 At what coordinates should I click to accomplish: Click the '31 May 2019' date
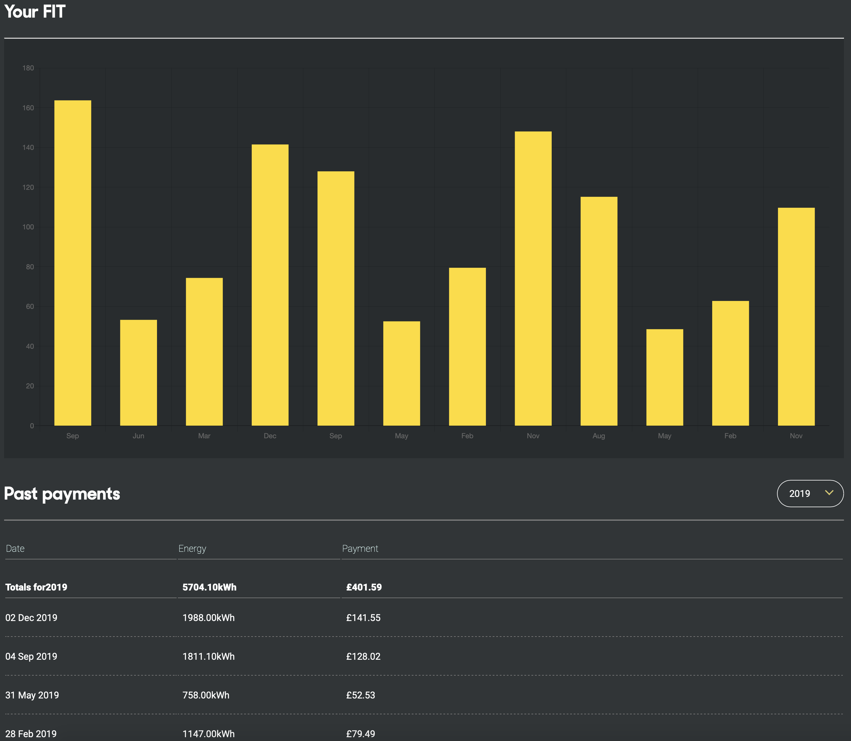[x=32, y=695]
